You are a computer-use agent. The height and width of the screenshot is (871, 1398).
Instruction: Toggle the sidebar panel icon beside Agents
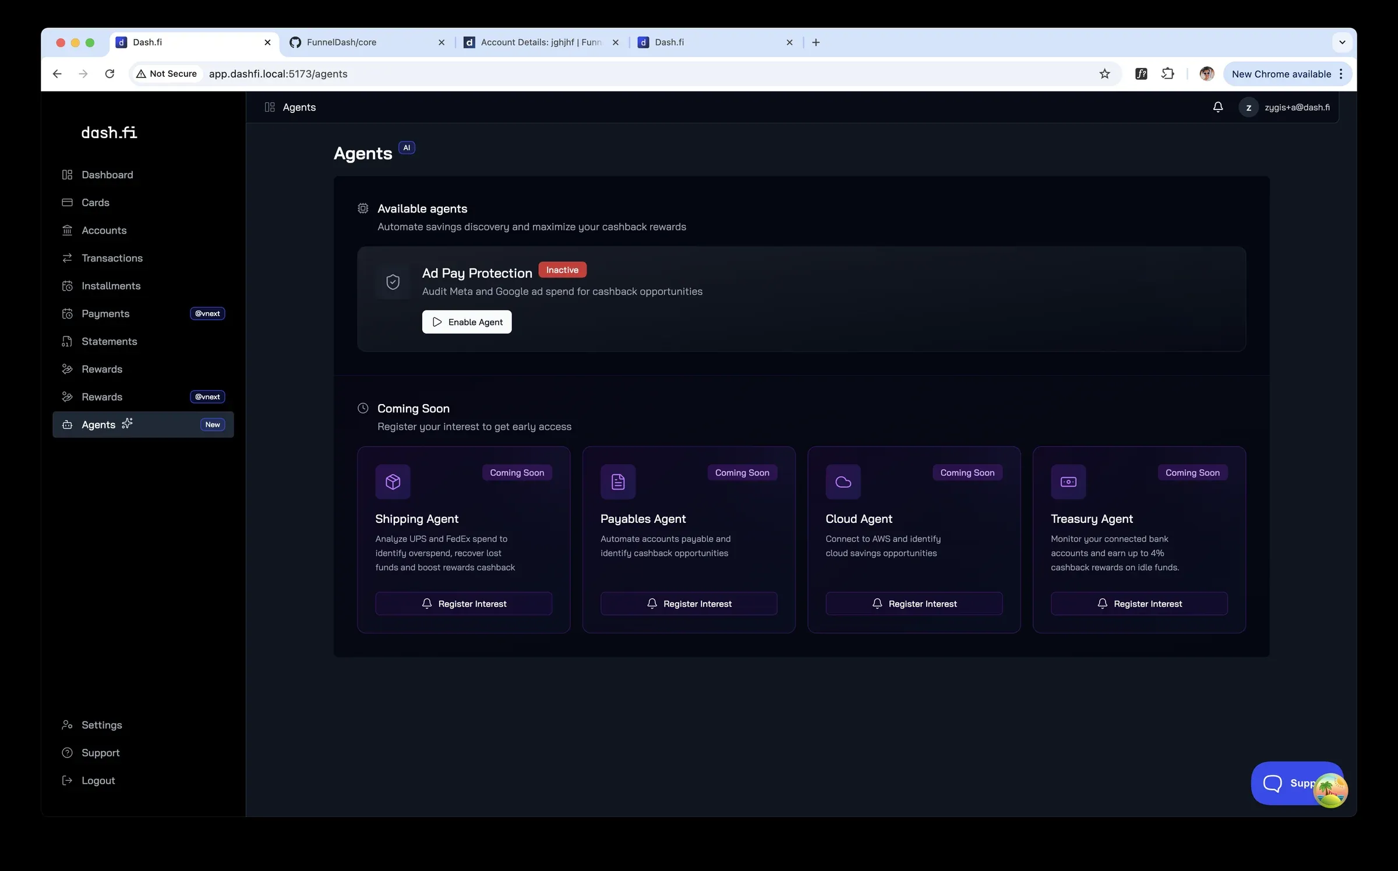270,107
